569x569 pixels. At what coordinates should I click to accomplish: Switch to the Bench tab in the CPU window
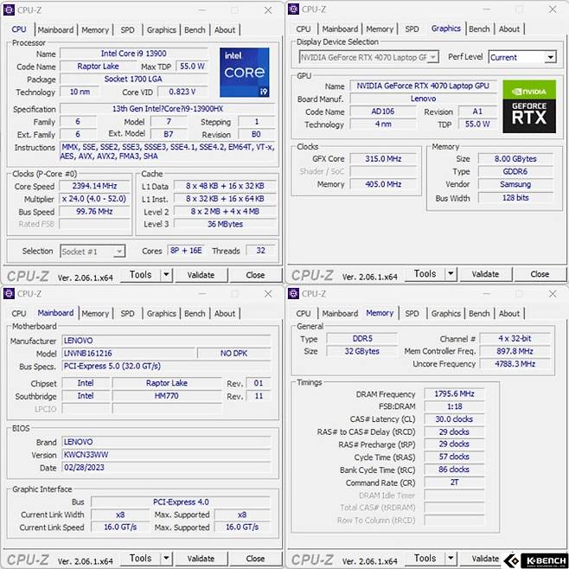click(195, 29)
